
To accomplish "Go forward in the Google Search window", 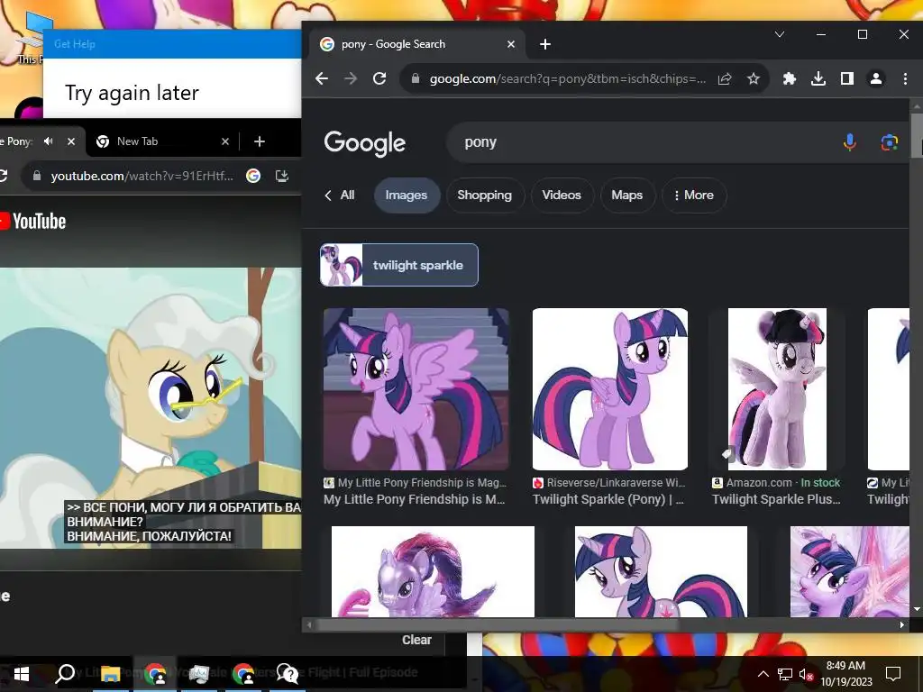I will pos(351,78).
